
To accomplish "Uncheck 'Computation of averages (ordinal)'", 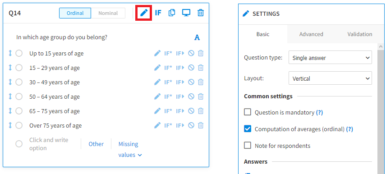I will 248,129.
